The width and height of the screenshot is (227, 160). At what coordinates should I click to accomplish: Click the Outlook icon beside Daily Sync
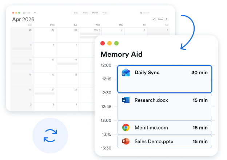coord(126,72)
